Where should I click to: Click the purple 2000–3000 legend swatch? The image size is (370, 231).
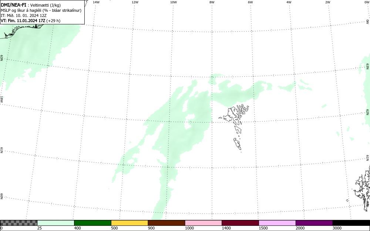point(314,223)
